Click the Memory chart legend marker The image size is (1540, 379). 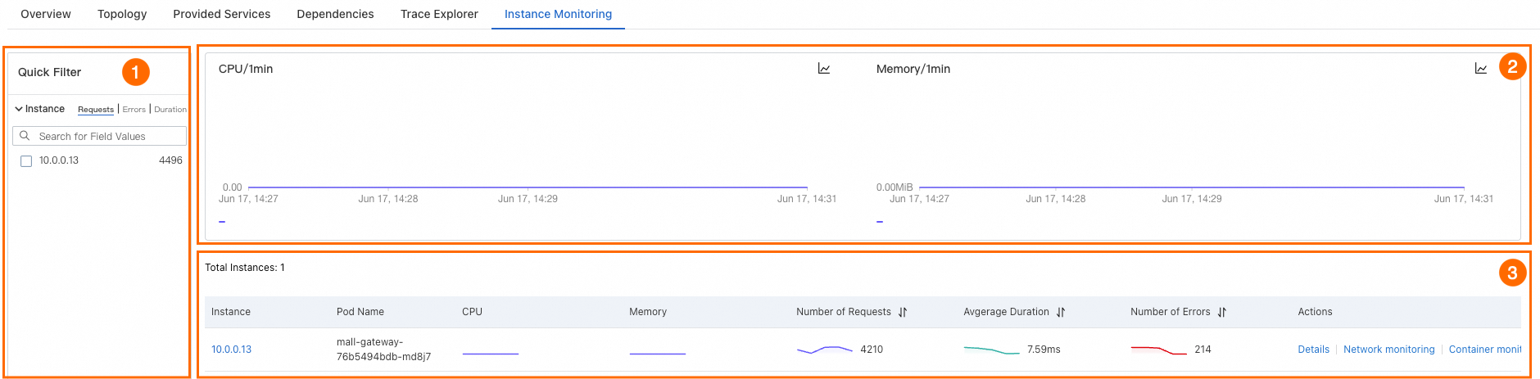click(880, 221)
